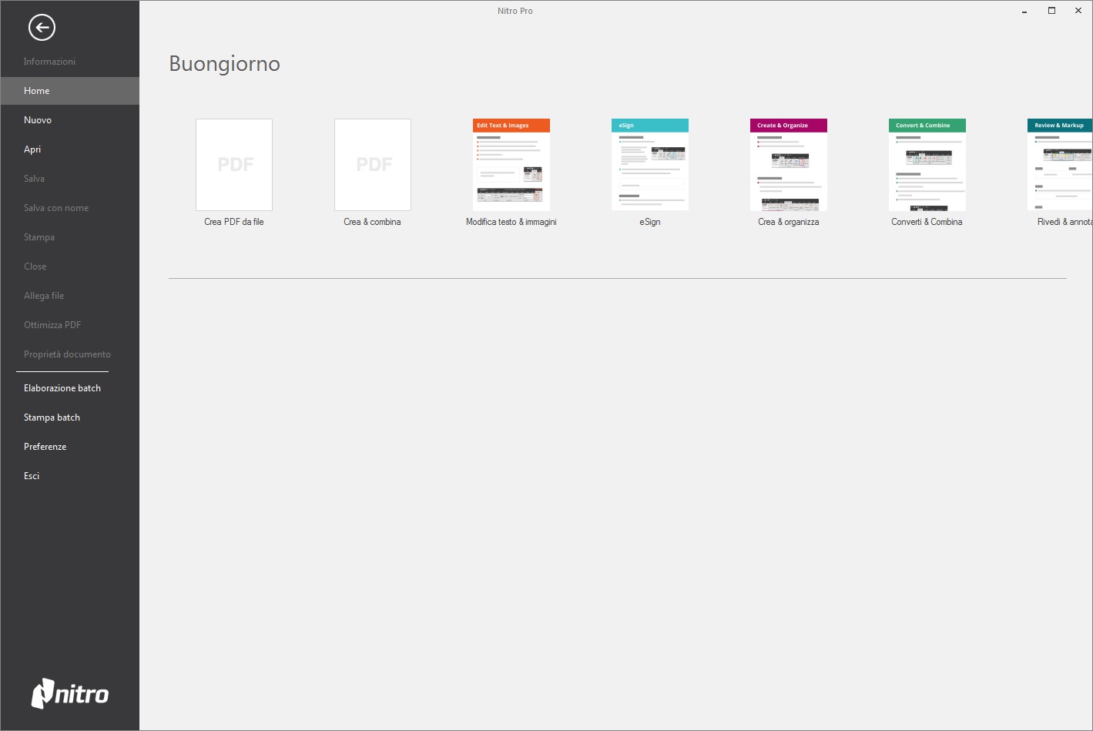Click the Rivedi & annota label
Viewport: 1093px width, 731px height.
tap(1065, 222)
